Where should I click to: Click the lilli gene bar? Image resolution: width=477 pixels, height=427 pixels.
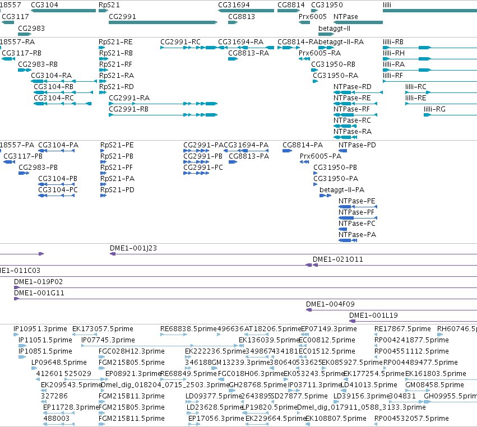click(x=430, y=11)
